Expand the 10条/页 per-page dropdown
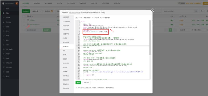This screenshot has height=96, width=208. 183,30
